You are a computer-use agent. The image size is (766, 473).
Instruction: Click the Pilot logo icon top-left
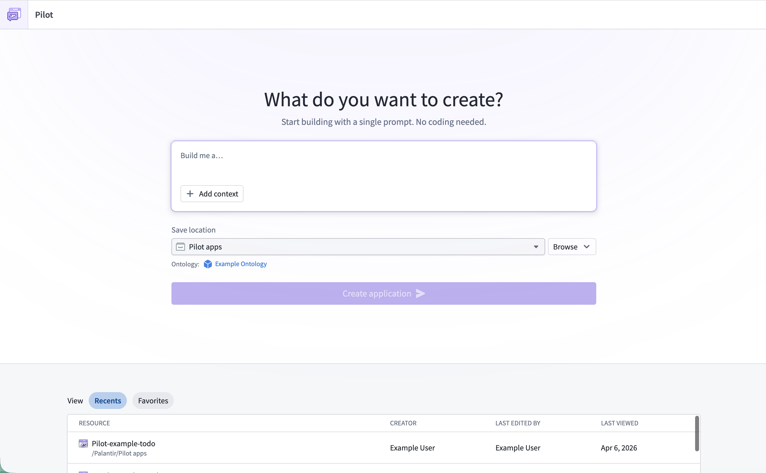point(14,14)
